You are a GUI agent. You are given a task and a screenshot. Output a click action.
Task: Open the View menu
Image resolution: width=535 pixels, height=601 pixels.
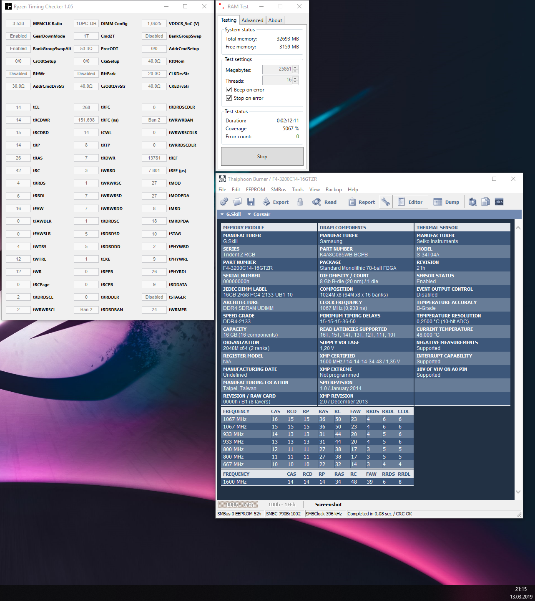314,190
